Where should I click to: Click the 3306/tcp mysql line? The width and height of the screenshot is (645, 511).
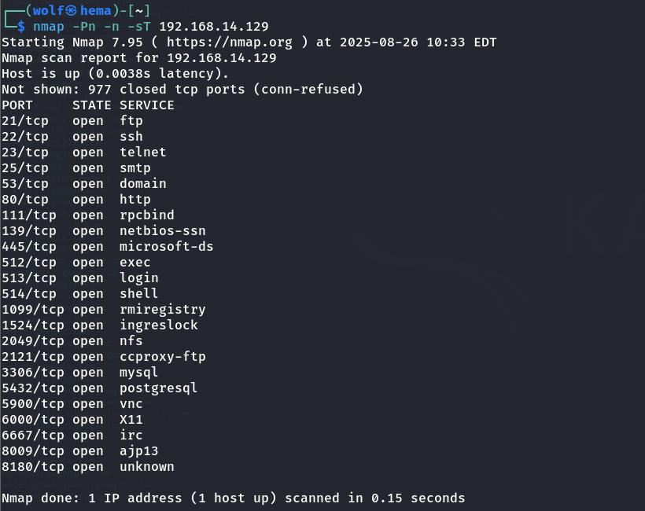[79, 373]
